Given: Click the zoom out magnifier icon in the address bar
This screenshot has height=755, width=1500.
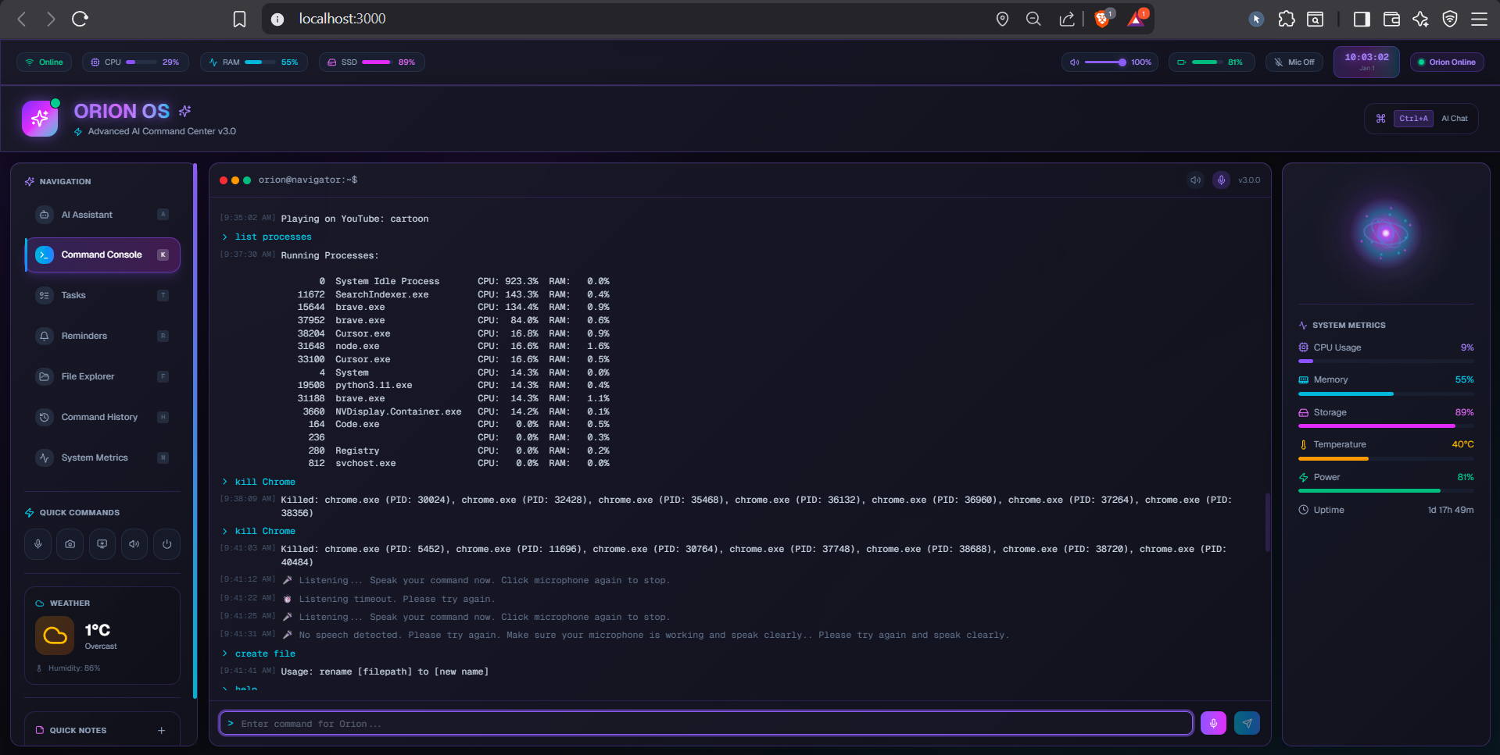Looking at the screenshot, I should [x=1033, y=19].
